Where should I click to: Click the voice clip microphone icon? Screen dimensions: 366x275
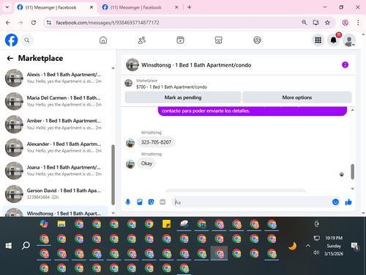click(128, 202)
